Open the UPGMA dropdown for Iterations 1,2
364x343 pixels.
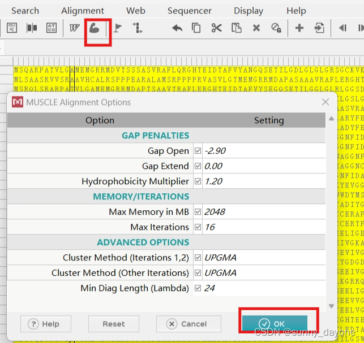[264, 258]
